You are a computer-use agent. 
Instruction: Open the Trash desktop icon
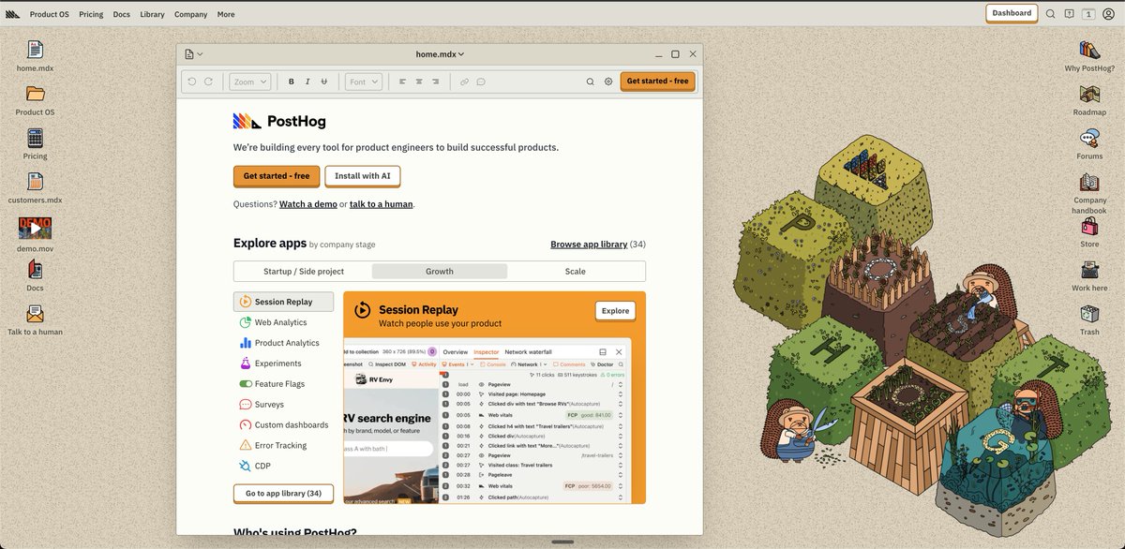coord(1089,314)
